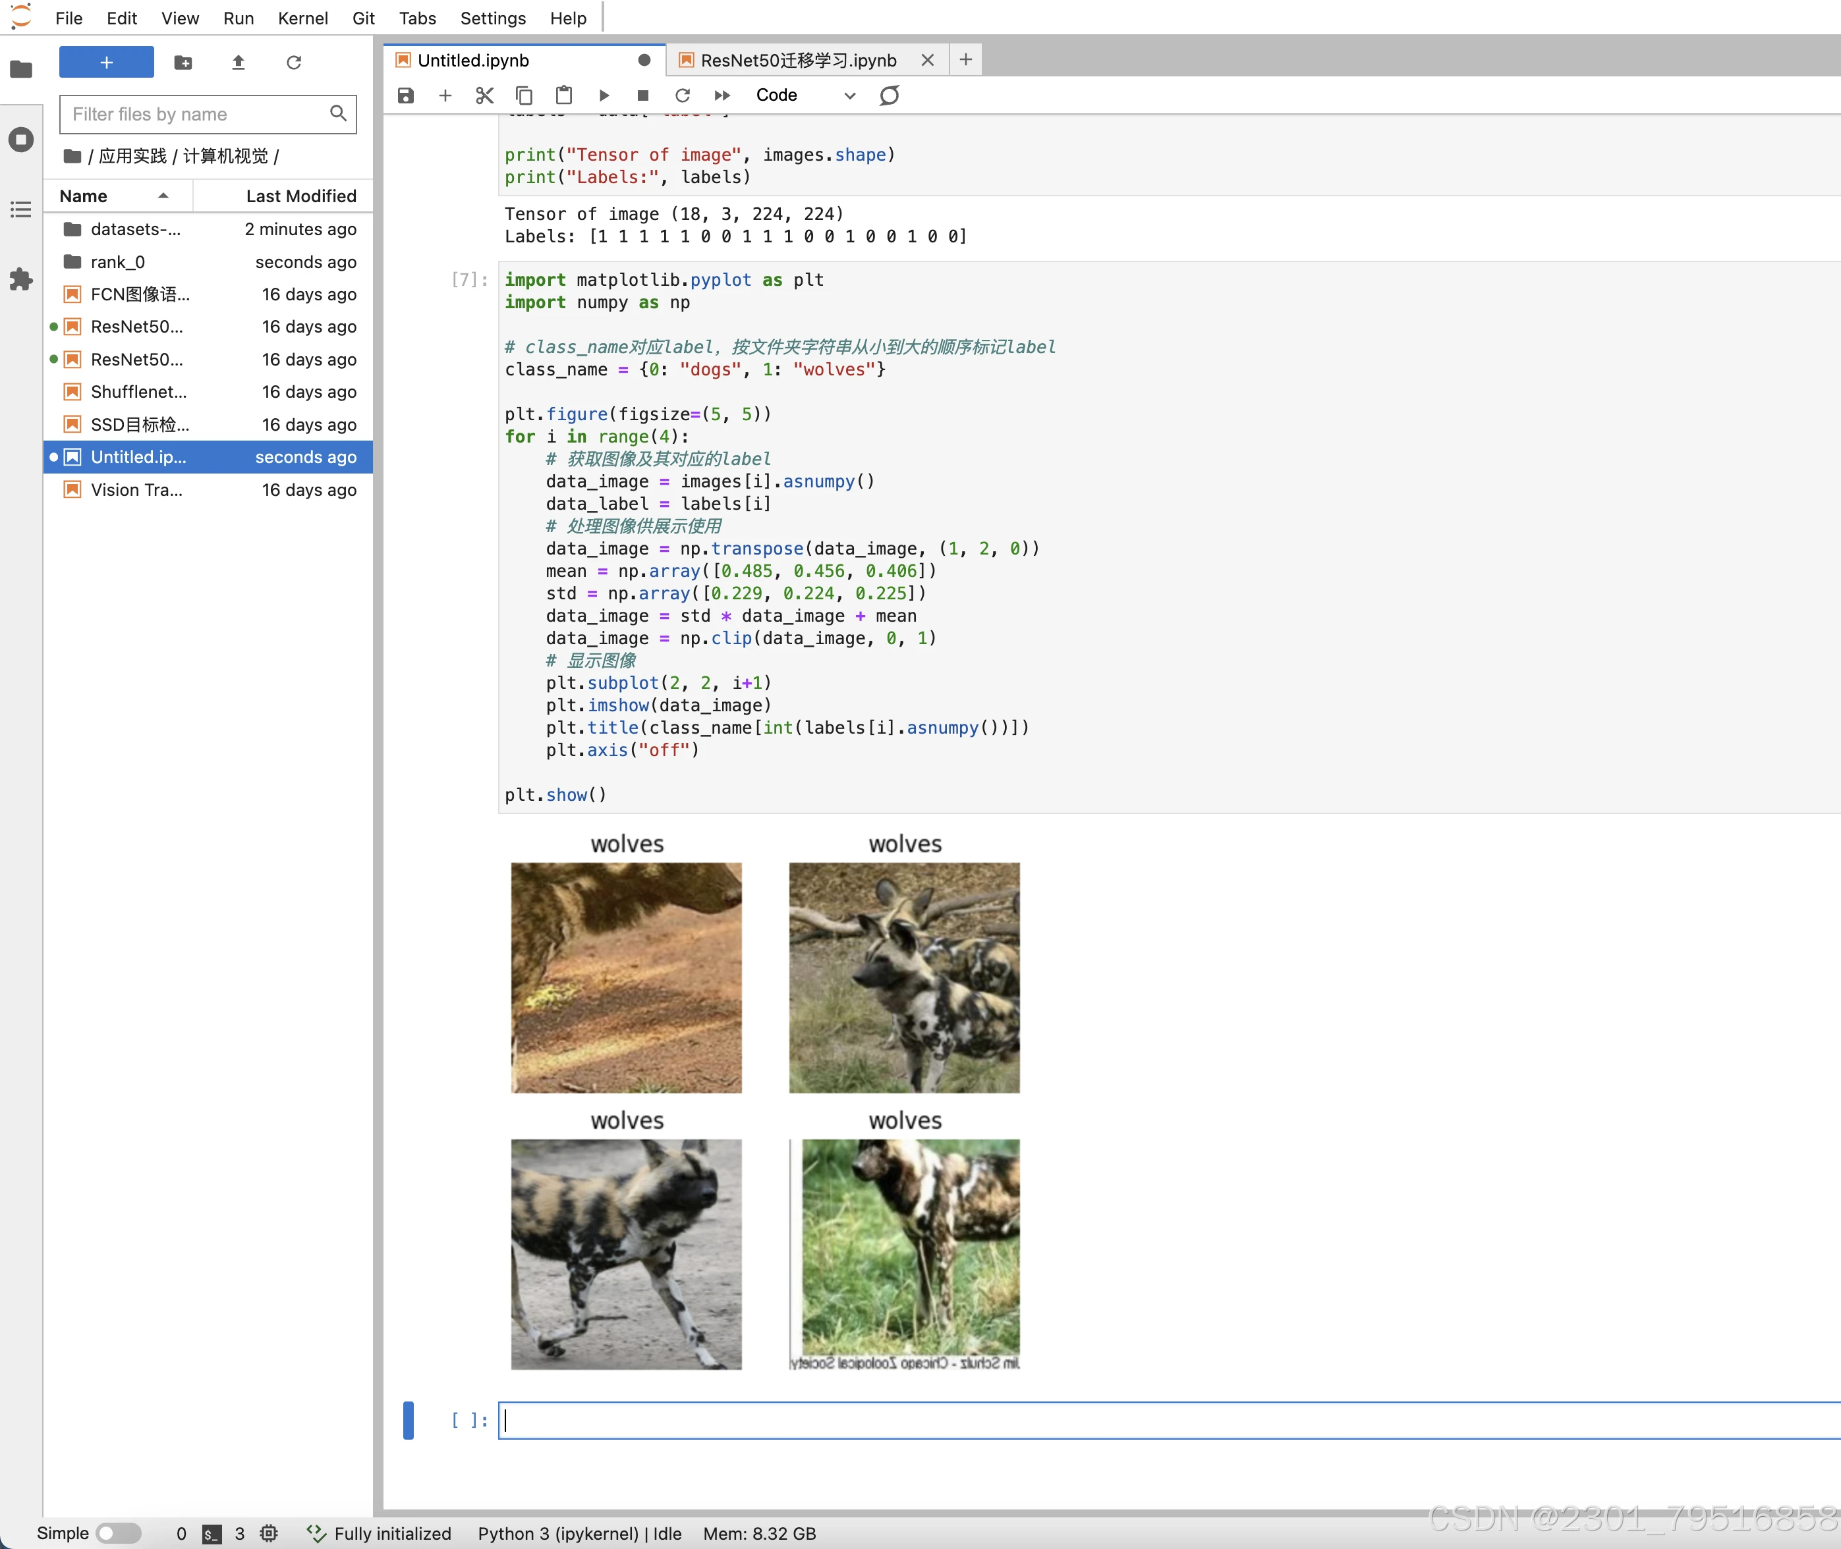Refresh the file browser list
The width and height of the screenshot is (1841, 1549).
[293, 63]
